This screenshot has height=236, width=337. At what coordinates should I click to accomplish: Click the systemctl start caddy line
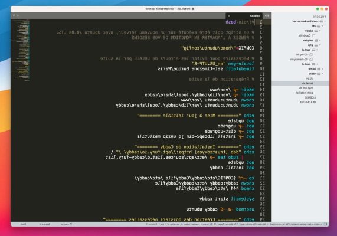coord(227,199)
